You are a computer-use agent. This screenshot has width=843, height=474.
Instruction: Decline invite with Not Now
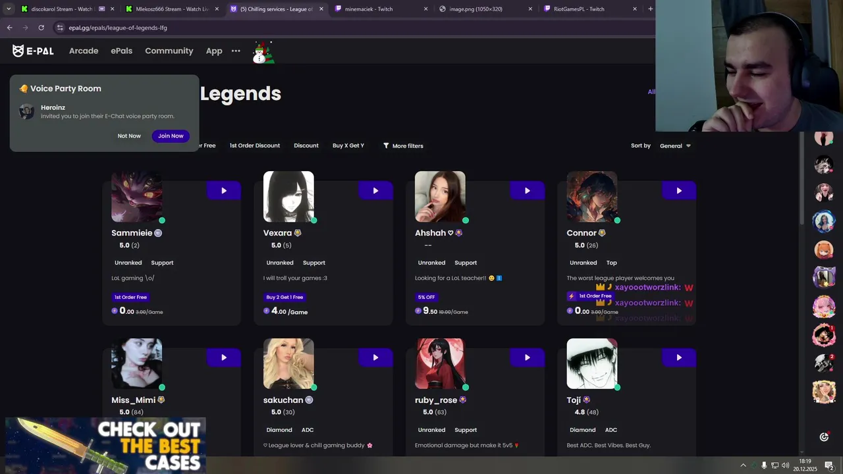pyautogui.click(x=129, y=136)
